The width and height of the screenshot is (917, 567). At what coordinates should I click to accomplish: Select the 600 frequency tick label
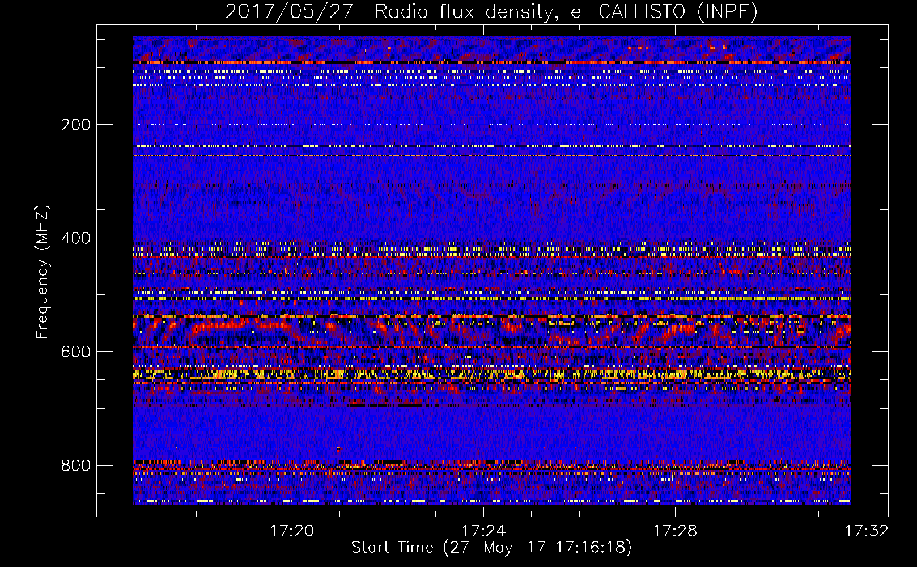[x=76, y=352]
